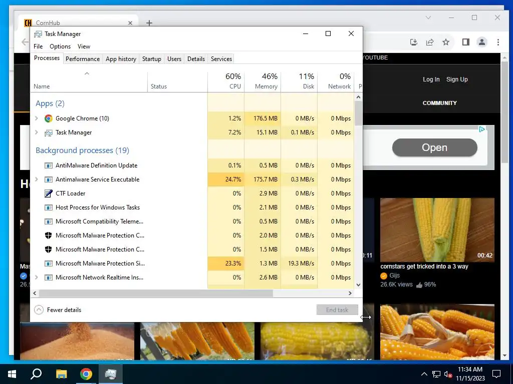Screen dimensions: 513x384
Task: Bookmark the page with the star icon
Action: pyautogui.click(x=445, y=42)
